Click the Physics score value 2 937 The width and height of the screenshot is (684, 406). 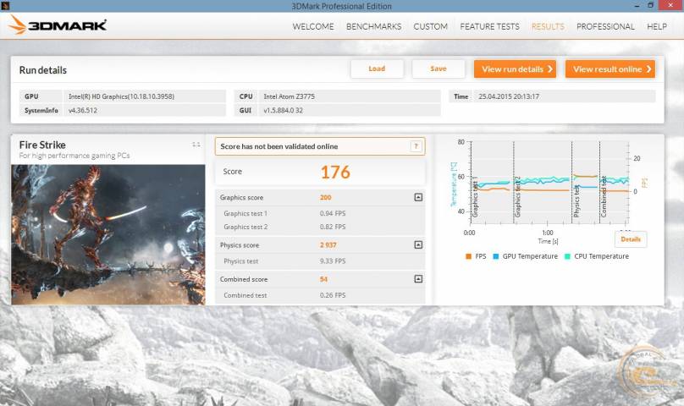(x=328, y=245)
